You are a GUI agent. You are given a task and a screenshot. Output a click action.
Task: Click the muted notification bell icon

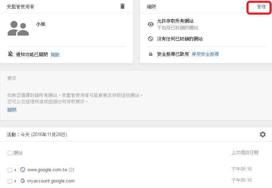pos(11,54)
